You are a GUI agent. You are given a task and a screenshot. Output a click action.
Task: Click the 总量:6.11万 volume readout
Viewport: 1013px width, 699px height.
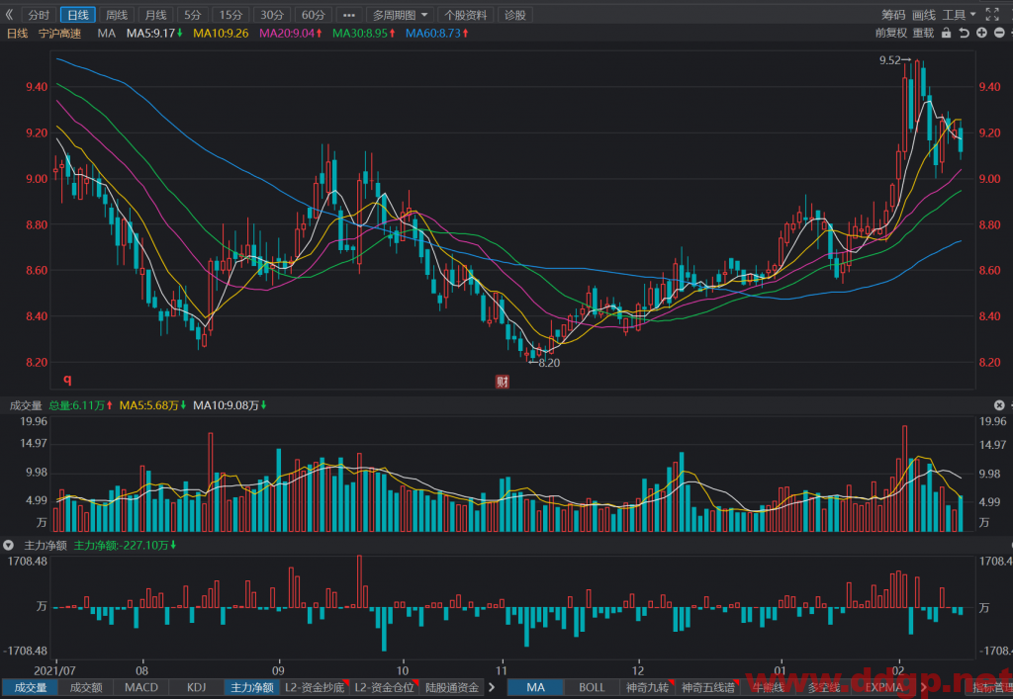[x=81, y=405]
